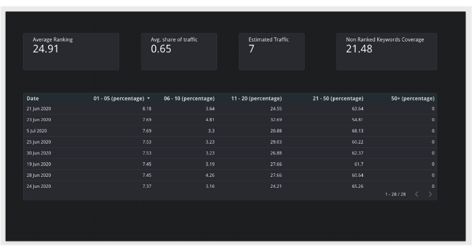The width and height of the screenshot is (476, 249).
Task: Sort by 21 - 50 (percentage) header
Action: click(337, 99)
